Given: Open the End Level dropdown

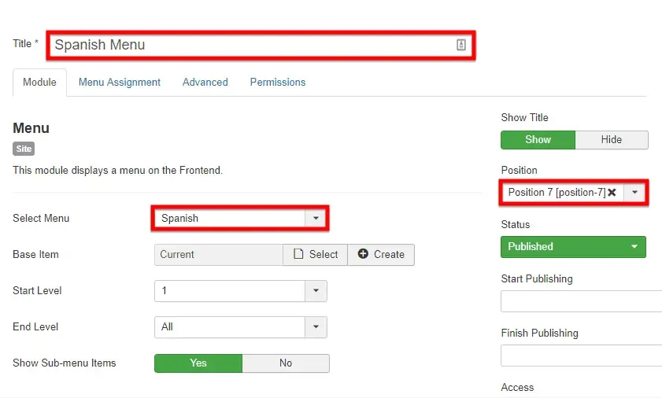Looking at the screenshot, I should pos(241,327).
